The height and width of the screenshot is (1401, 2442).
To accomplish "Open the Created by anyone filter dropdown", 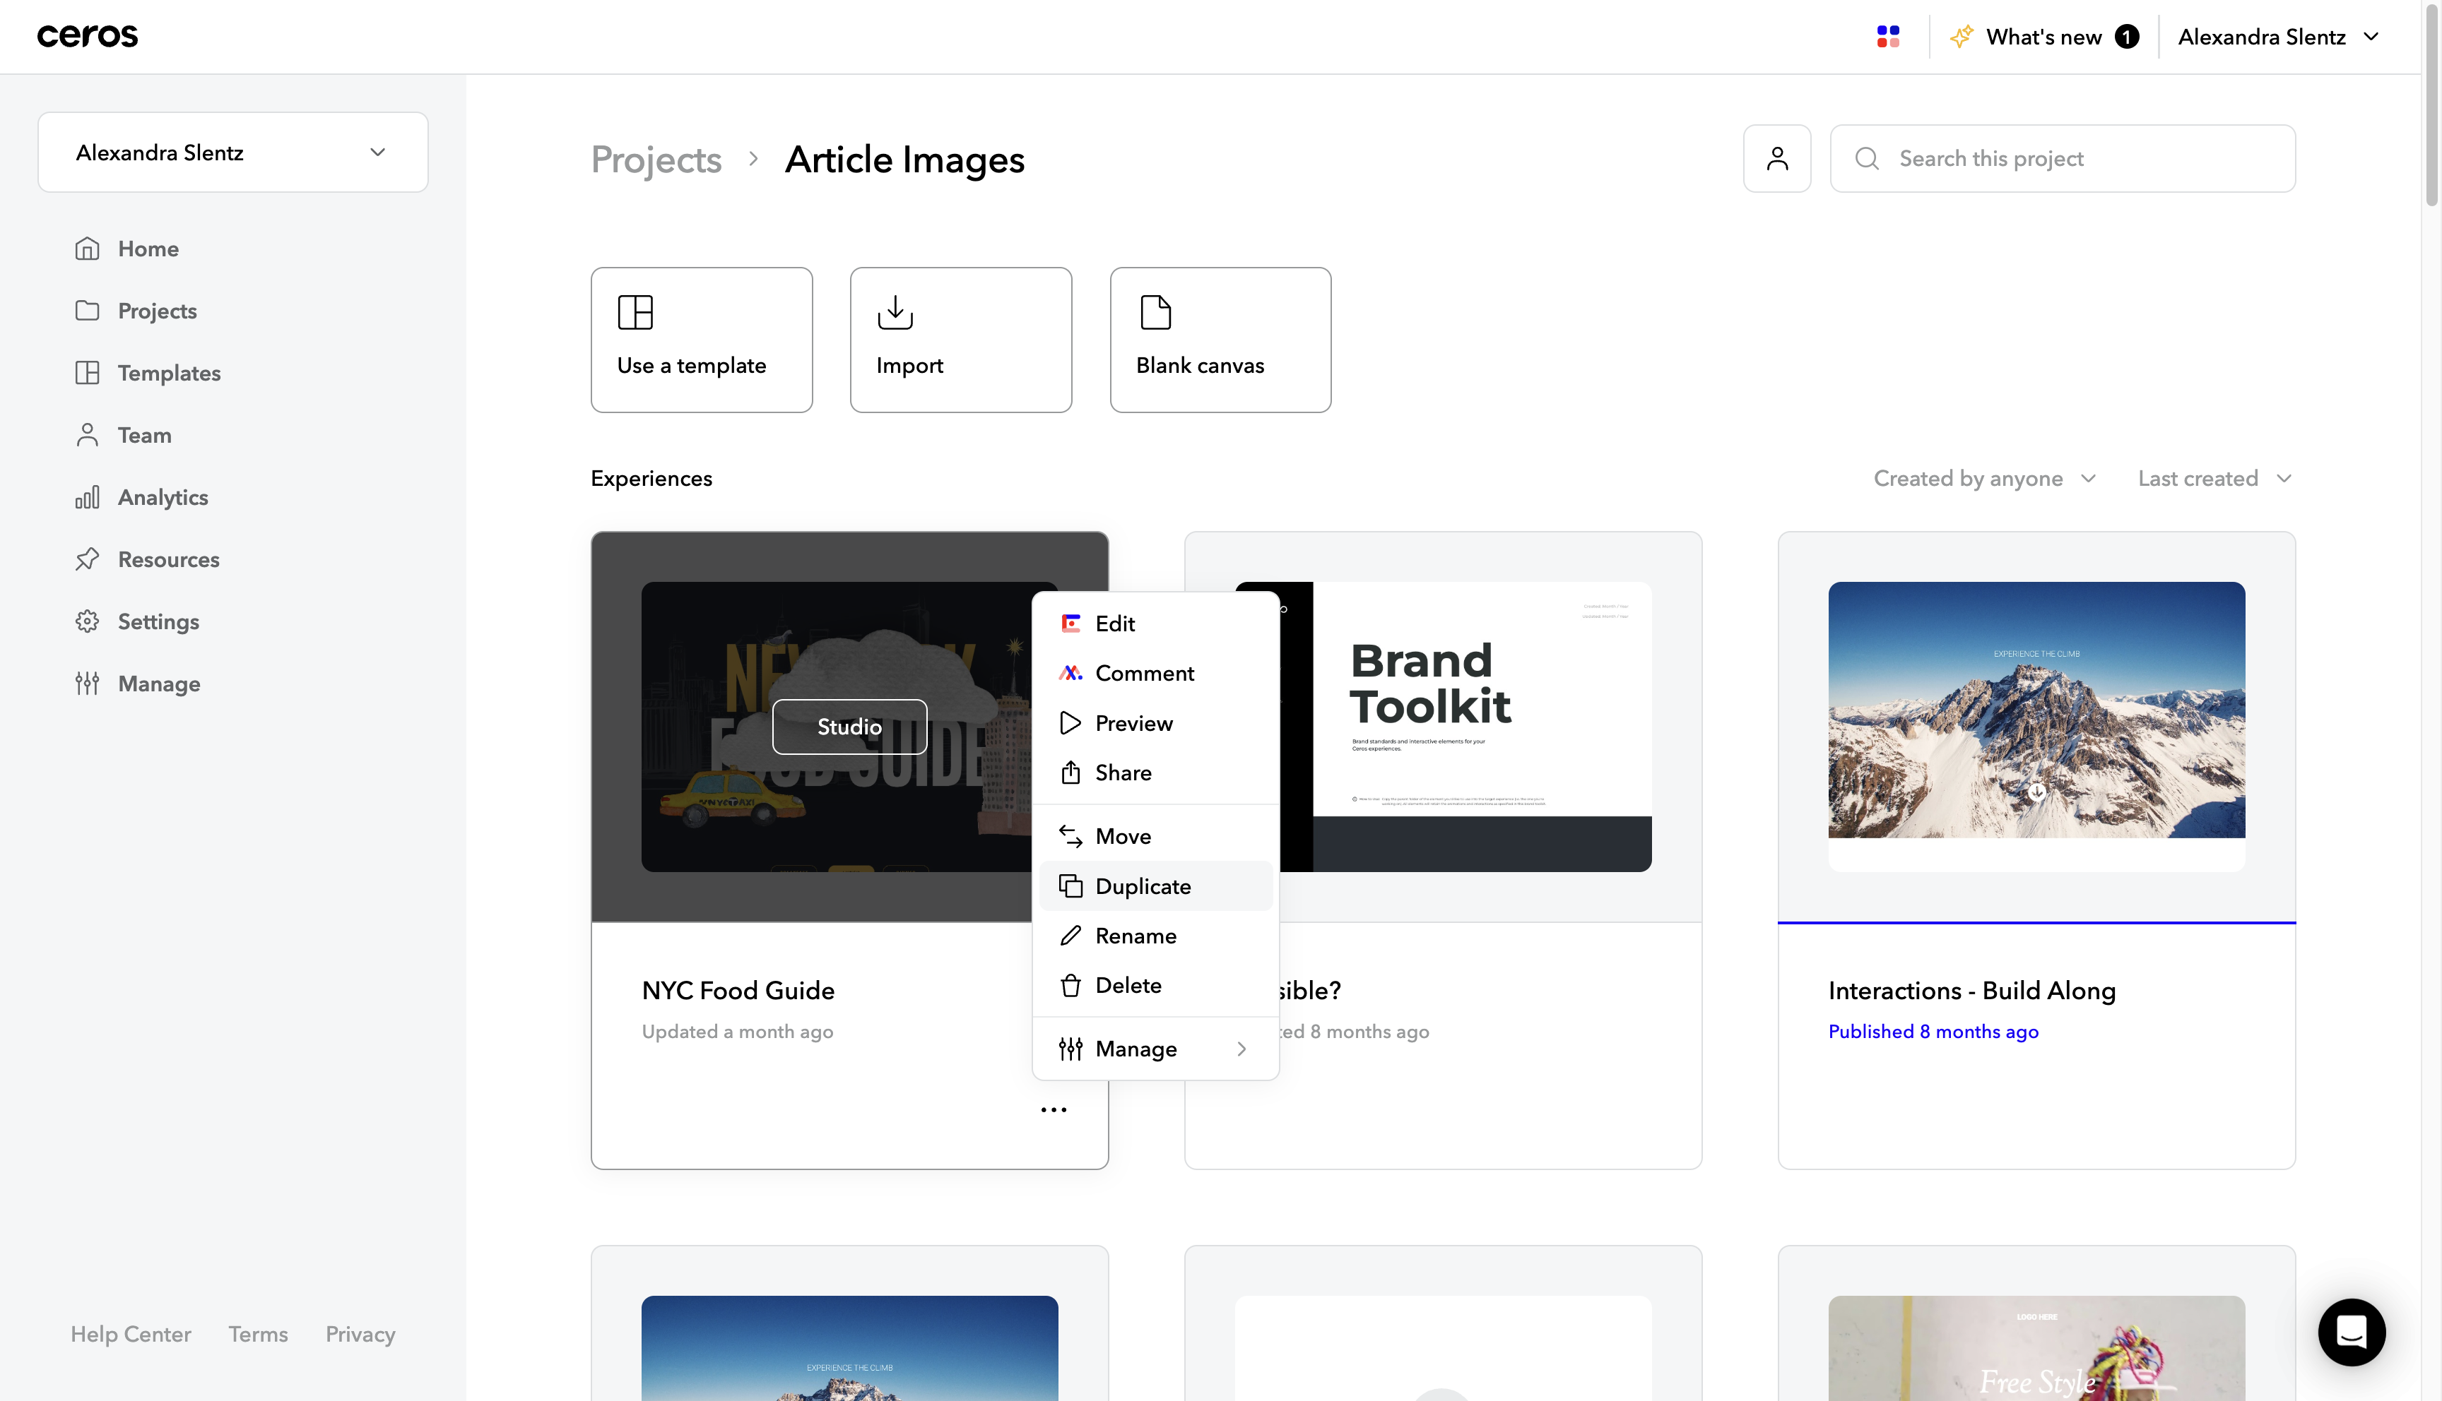I will coord(1985,478).
